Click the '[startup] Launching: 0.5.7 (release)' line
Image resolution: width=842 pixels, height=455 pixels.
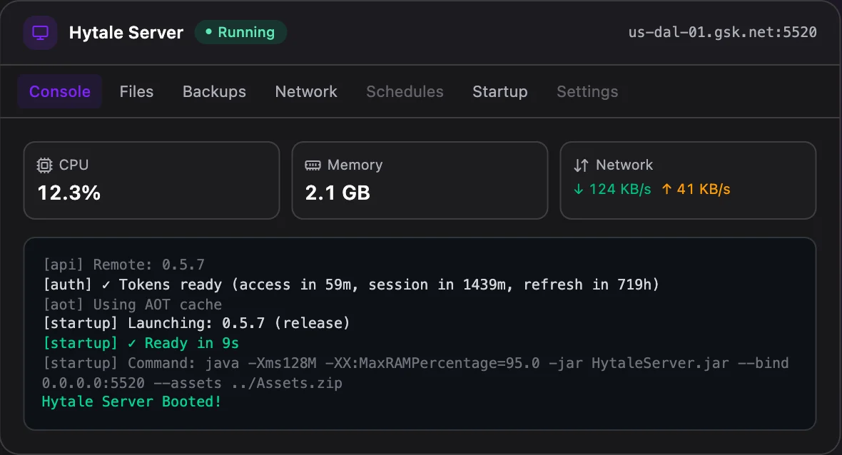coord(196,323)
